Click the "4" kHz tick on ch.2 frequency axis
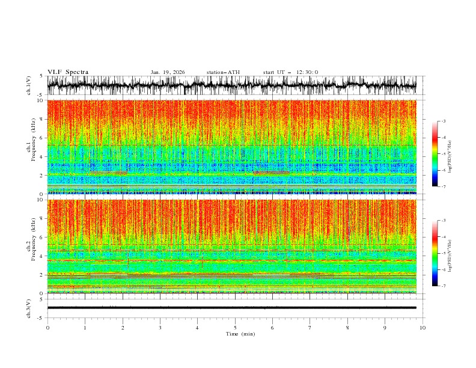This screenshot has height=368, width=476. 43,256
